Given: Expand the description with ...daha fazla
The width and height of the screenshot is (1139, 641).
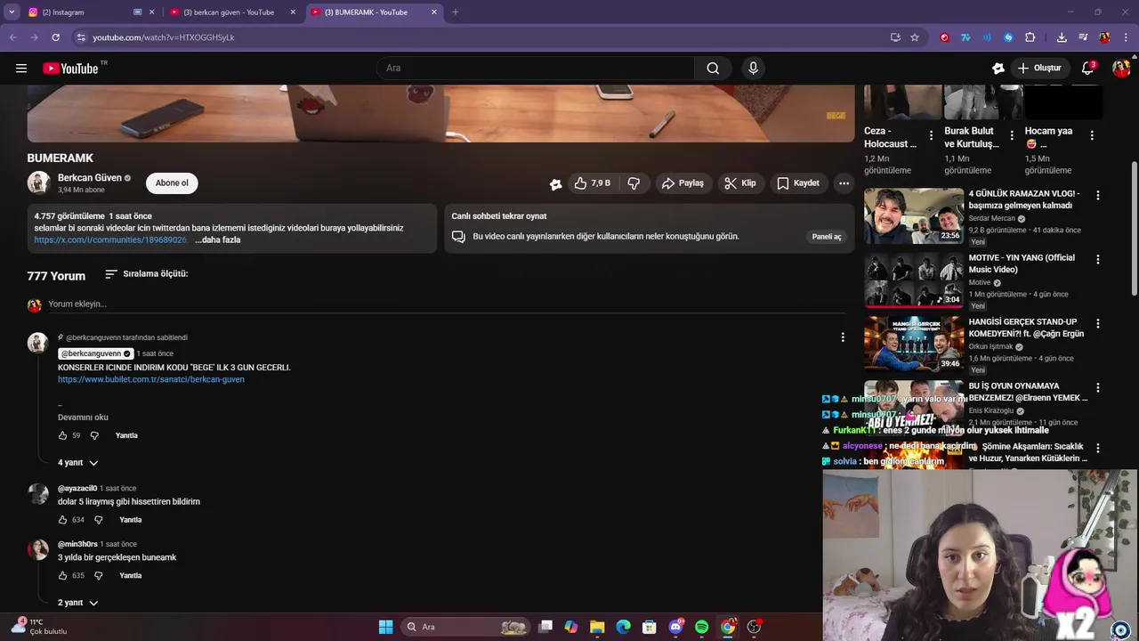Looking at the screenshot, I should [218, 239].
